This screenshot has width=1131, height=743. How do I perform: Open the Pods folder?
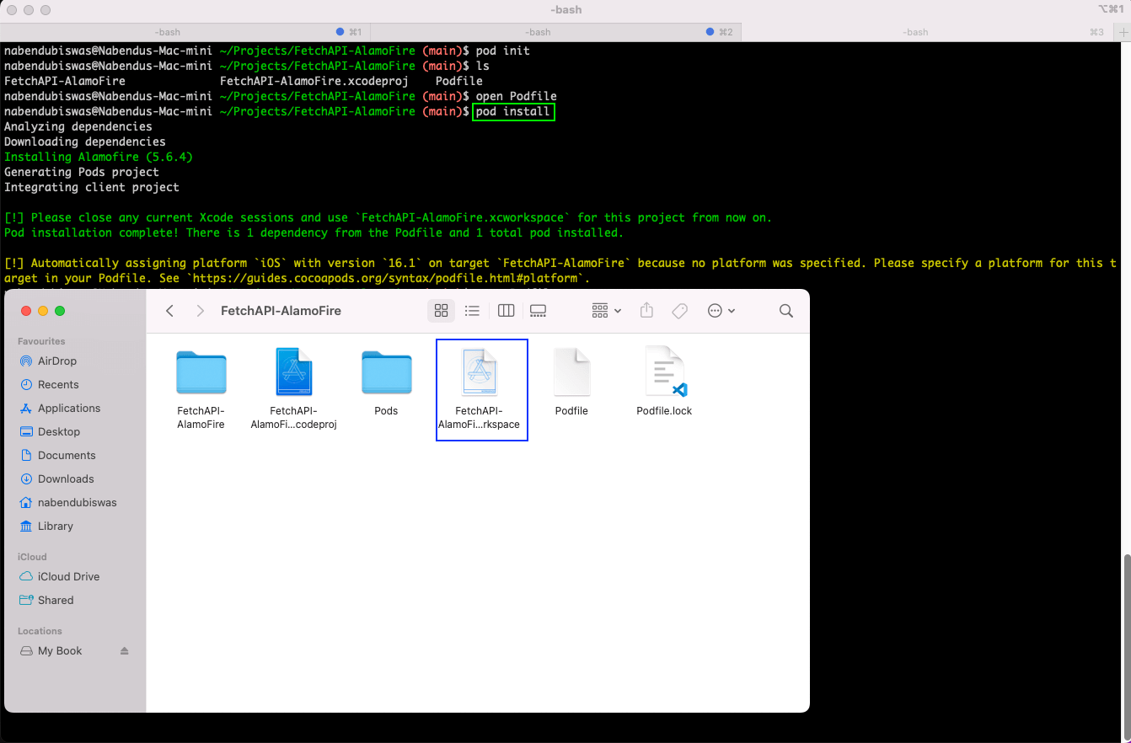coord(386,372)
